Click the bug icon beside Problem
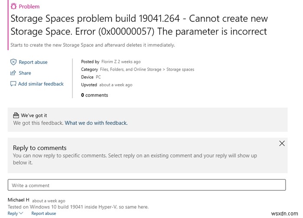303x218 pixels. point(13,7)
